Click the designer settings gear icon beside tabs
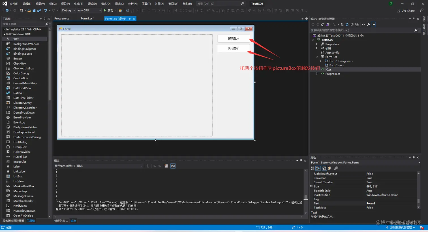 306,19
